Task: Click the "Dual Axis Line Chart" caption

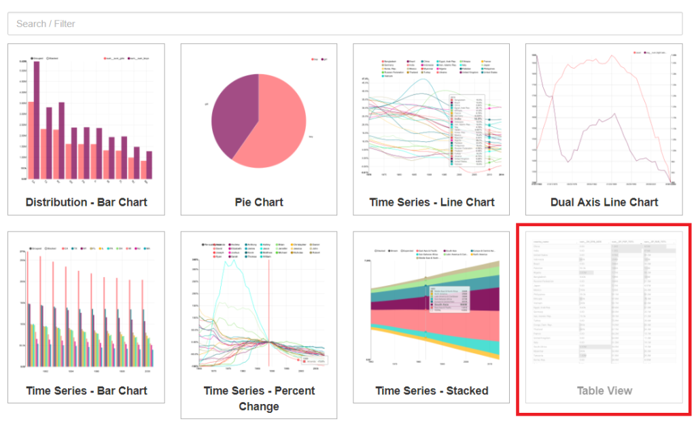Action: click(604, 202)
